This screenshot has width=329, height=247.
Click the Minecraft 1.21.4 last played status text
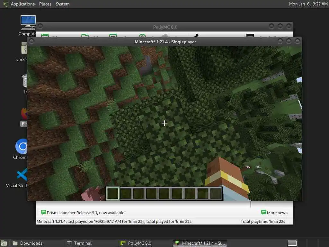point(114,221)
